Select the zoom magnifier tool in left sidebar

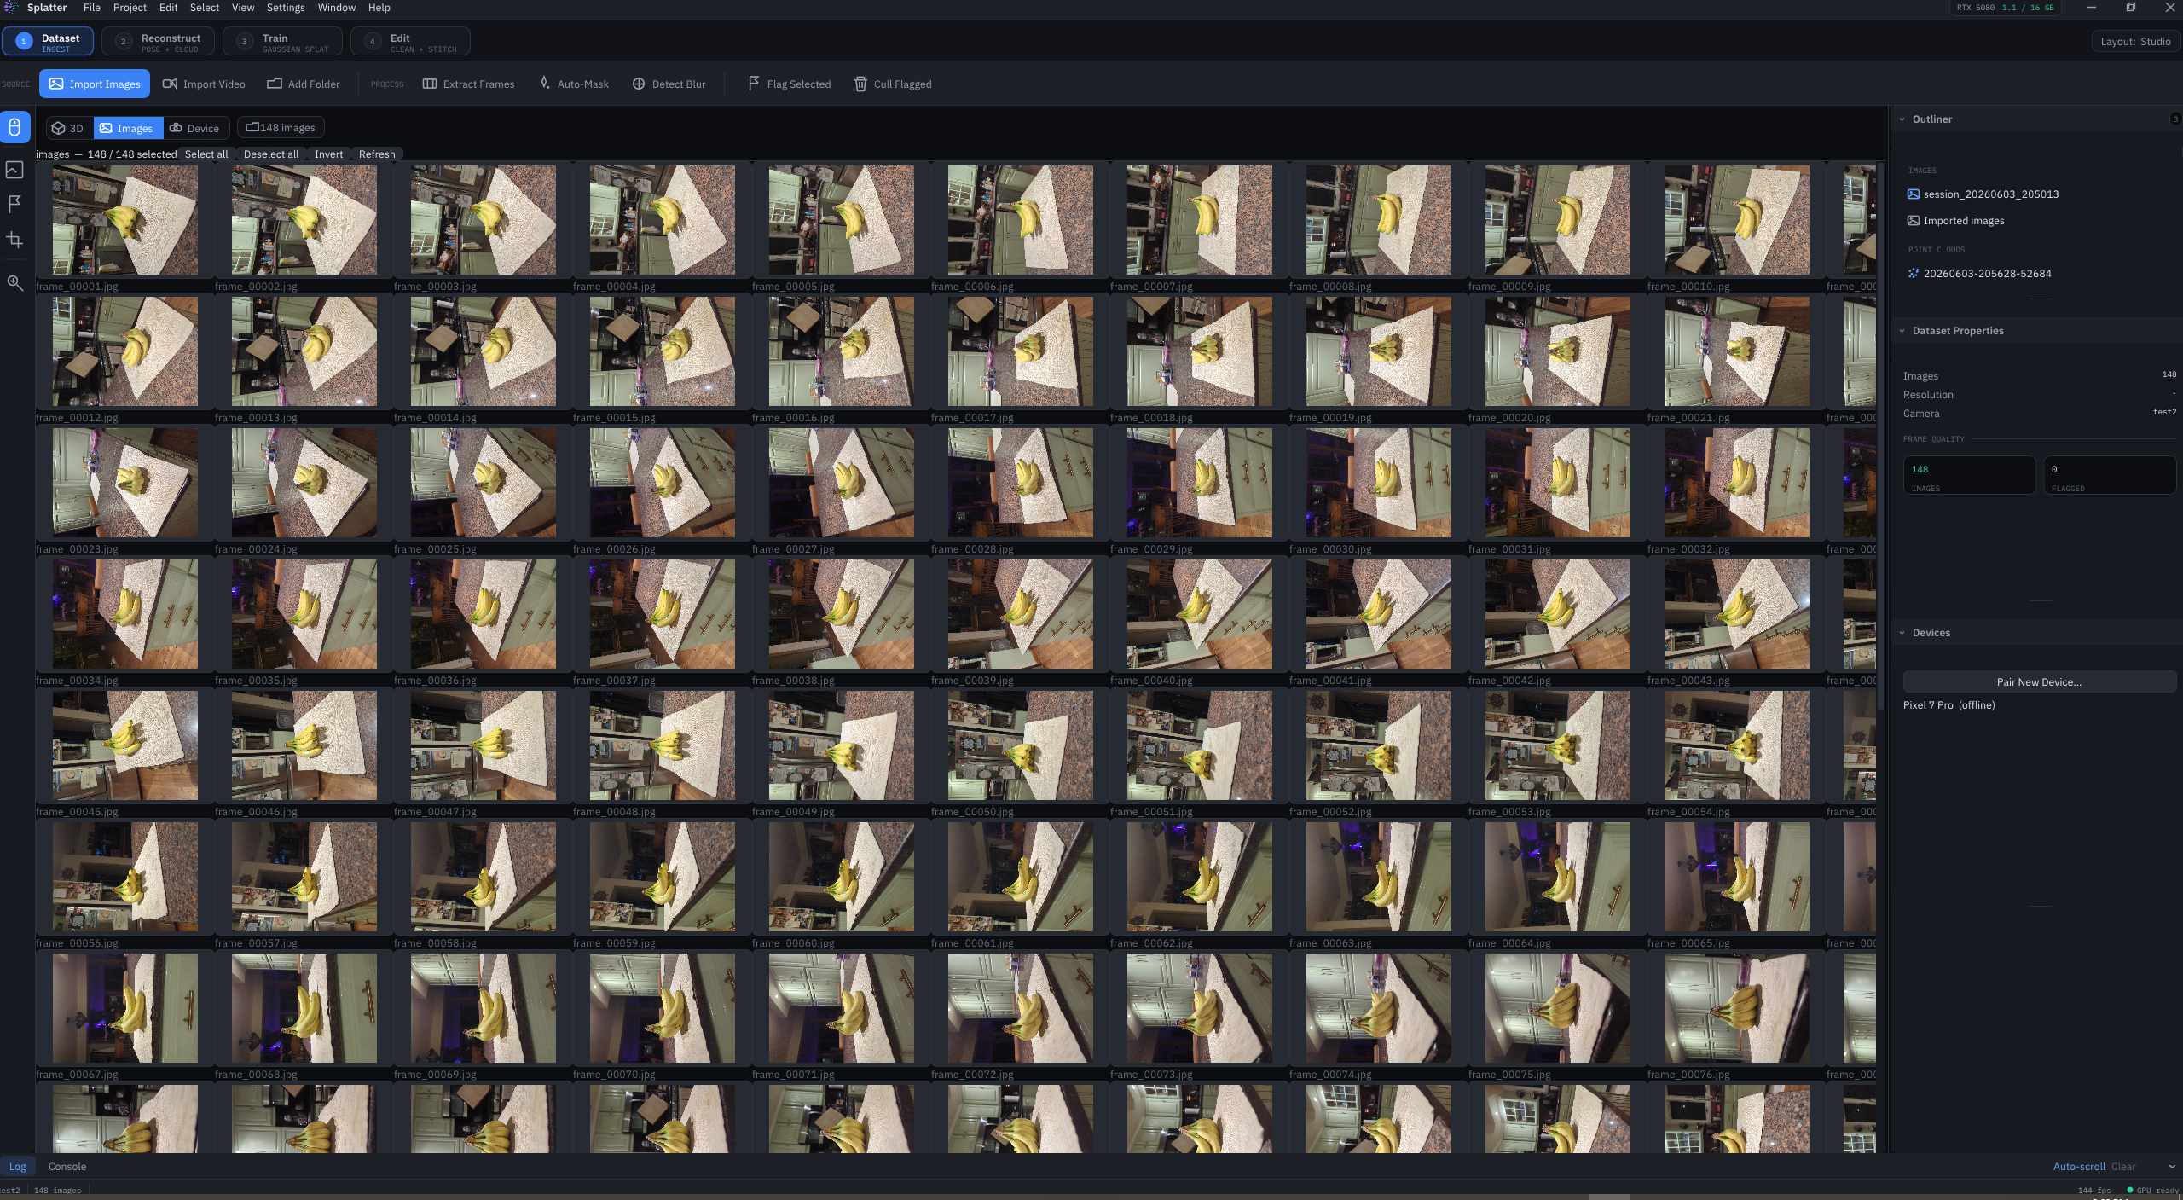pos(14,283)
